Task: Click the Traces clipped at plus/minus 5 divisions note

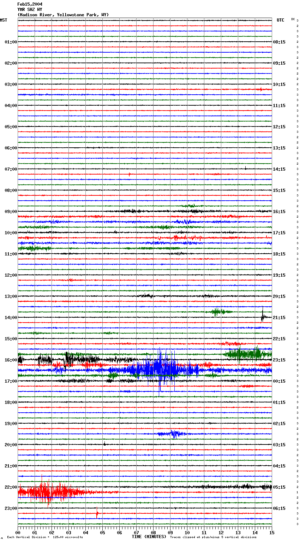Action: (x=213, y=537)
